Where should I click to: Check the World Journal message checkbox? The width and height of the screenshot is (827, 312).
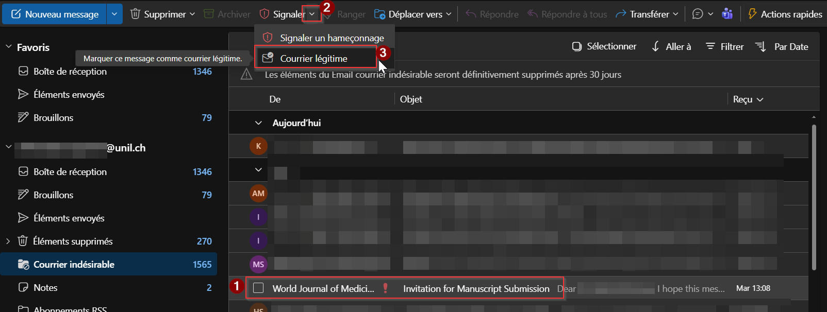click(258, 288)
